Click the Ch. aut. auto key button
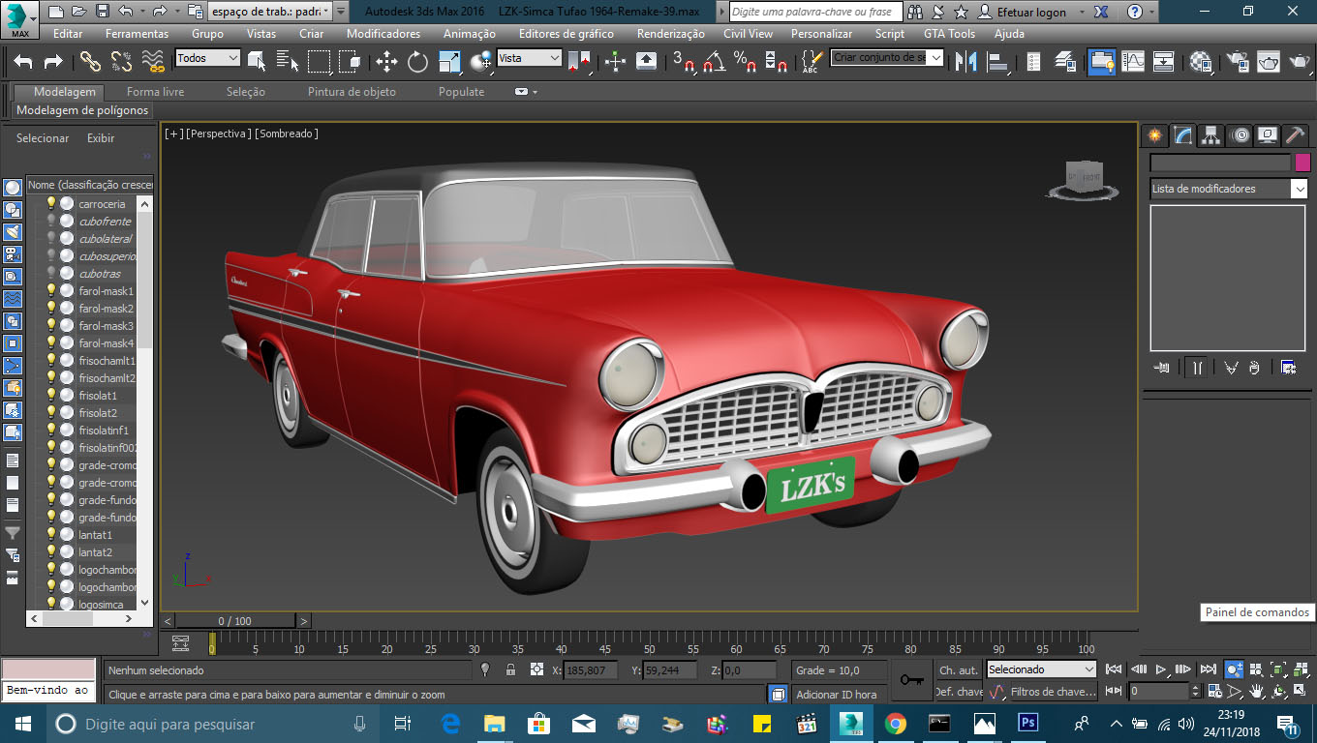The width and height of the screenshot is (1317, 743). 959,669
